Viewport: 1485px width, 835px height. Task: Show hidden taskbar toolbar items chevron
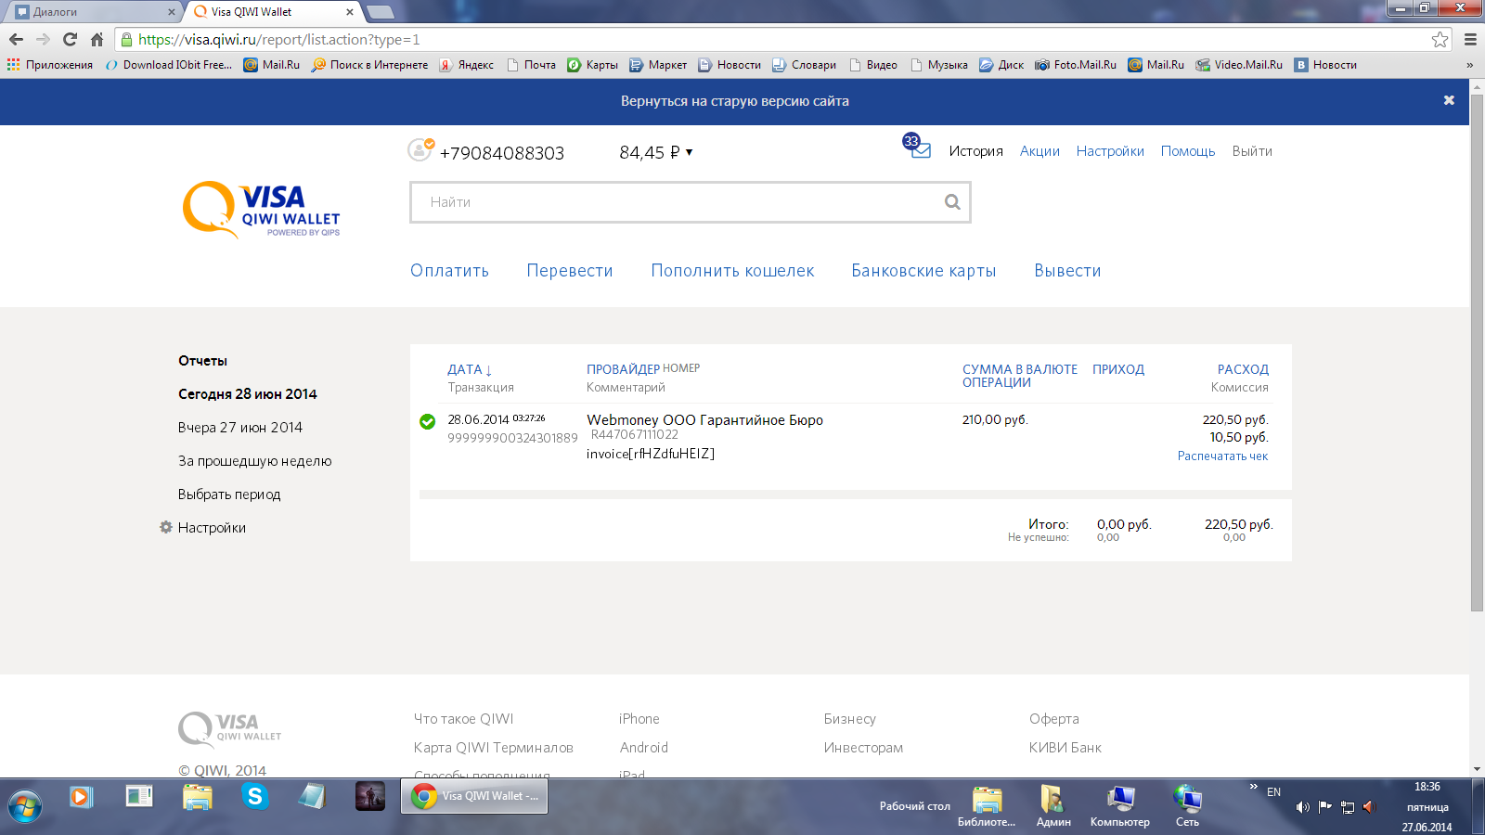[x=1253, y=787]
